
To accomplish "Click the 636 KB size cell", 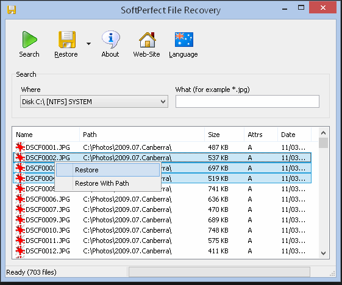I will pyautogui.click(x=218, y=199).
